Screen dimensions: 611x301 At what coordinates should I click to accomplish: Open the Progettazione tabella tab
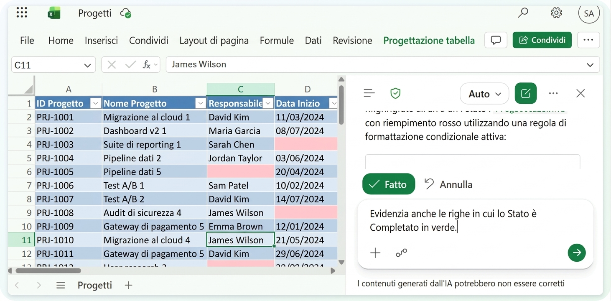(429, 41)
